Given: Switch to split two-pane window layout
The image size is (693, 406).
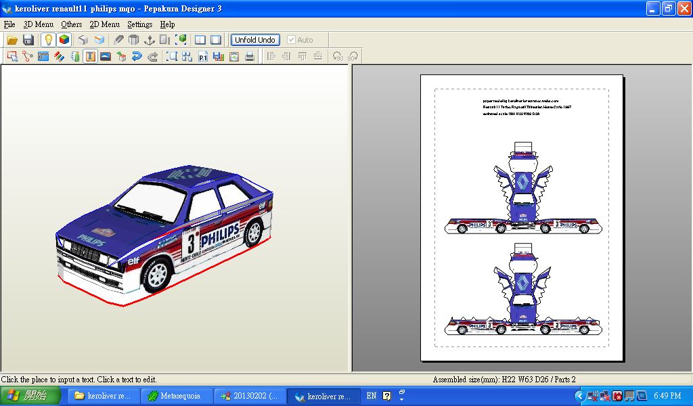Looking at the screenshot, I should coord(200,40).
